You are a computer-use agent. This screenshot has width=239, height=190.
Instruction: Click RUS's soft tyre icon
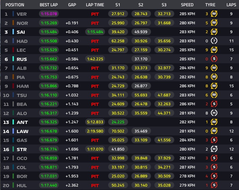click(x=214, y=59)
